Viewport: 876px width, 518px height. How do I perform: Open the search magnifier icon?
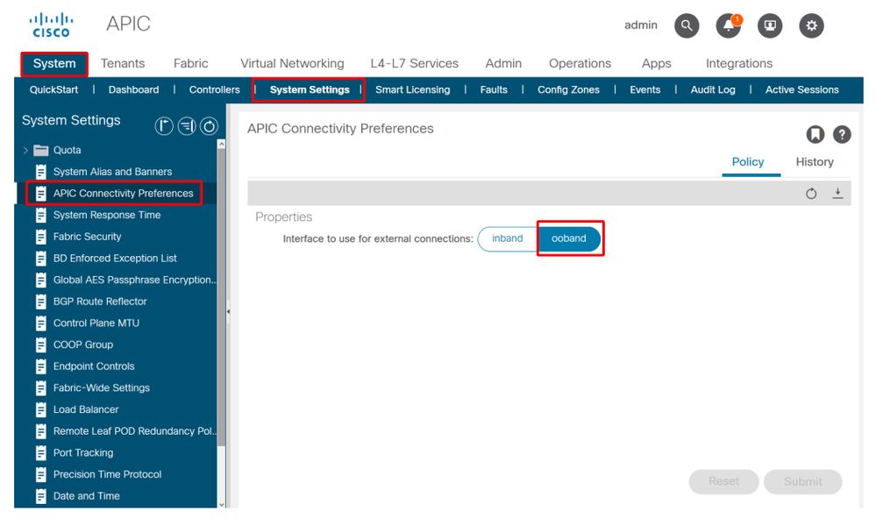click(x=686, y=25)
